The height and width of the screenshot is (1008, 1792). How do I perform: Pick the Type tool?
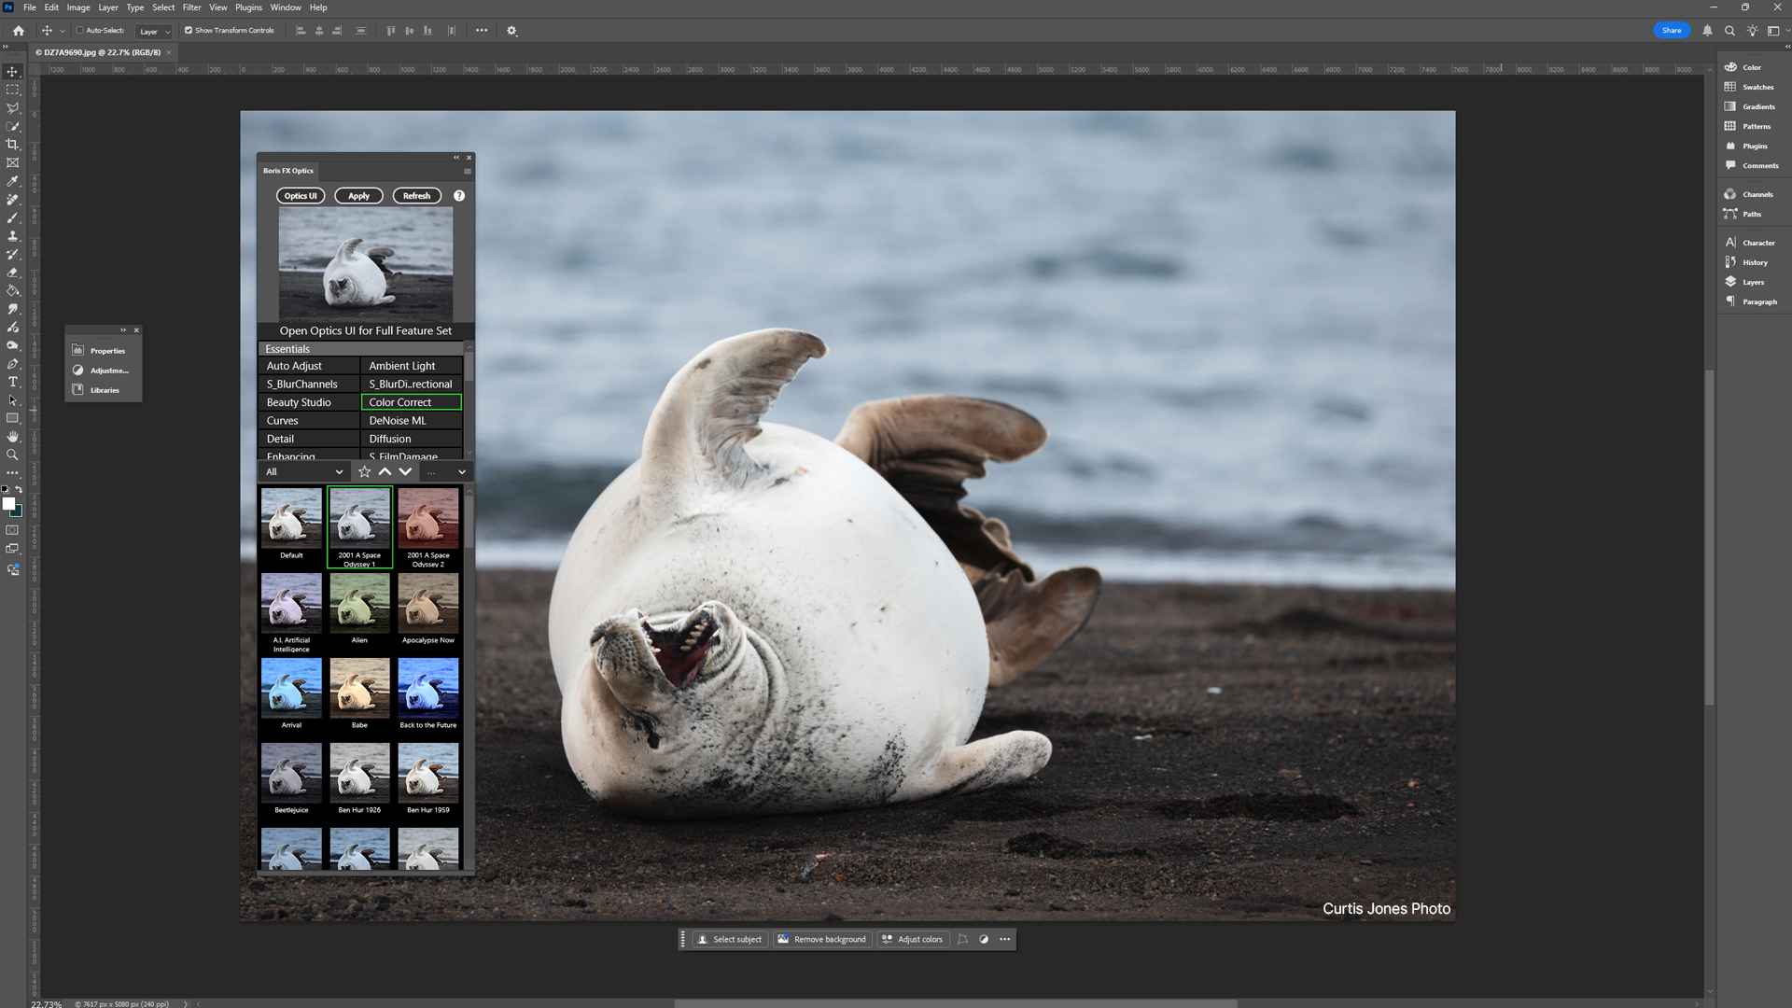click(12, 381)
